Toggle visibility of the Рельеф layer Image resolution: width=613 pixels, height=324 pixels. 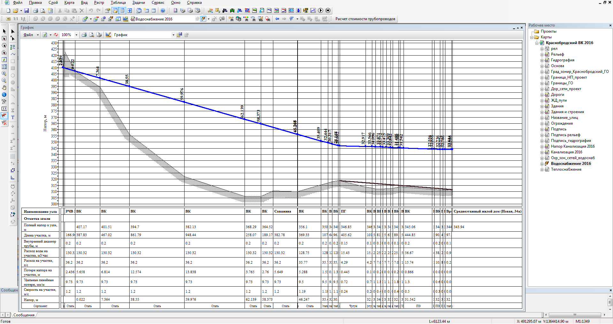[547, 54]
